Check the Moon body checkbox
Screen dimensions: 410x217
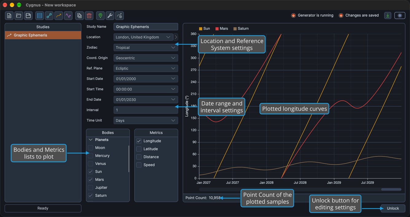(91, 148)
